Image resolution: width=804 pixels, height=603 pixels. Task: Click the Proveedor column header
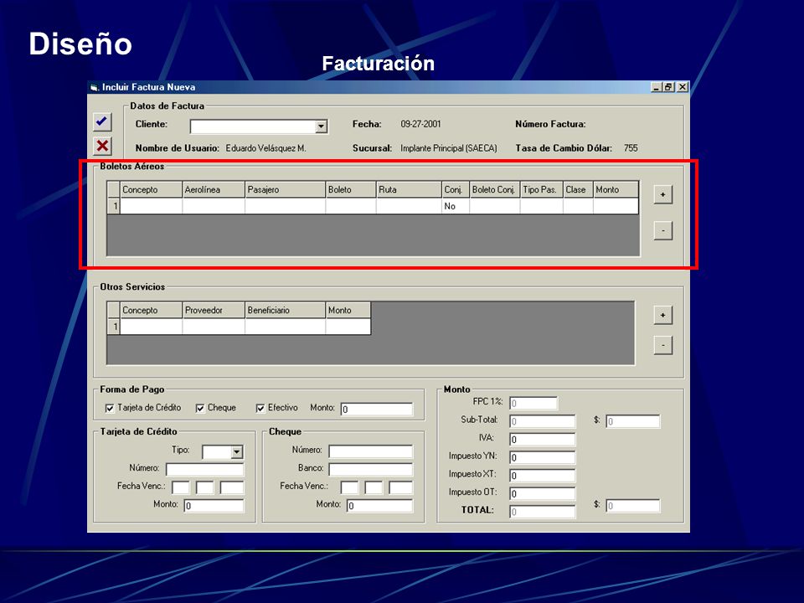coord(214,310)
